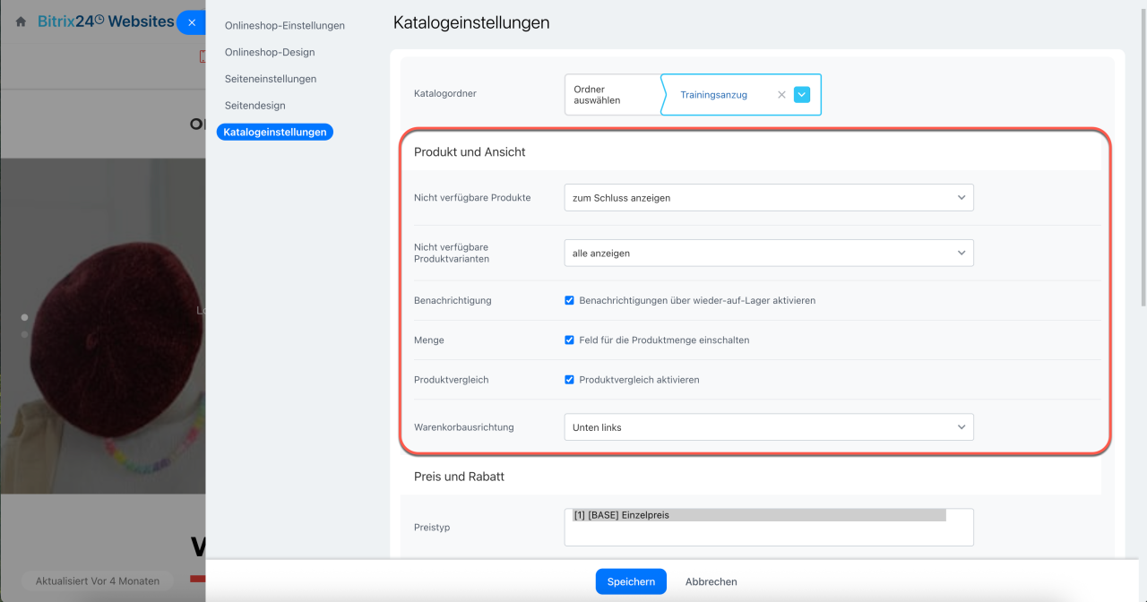
Task: Open Seitendesign in the sidebar
Action: [x=254, y=106]
